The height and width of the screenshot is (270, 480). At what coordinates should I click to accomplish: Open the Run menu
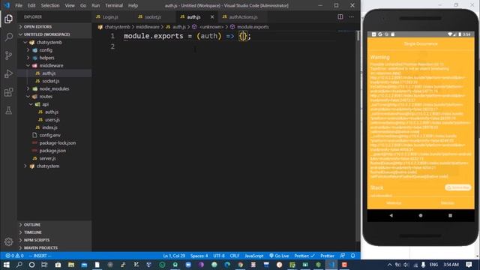point(95,5)
